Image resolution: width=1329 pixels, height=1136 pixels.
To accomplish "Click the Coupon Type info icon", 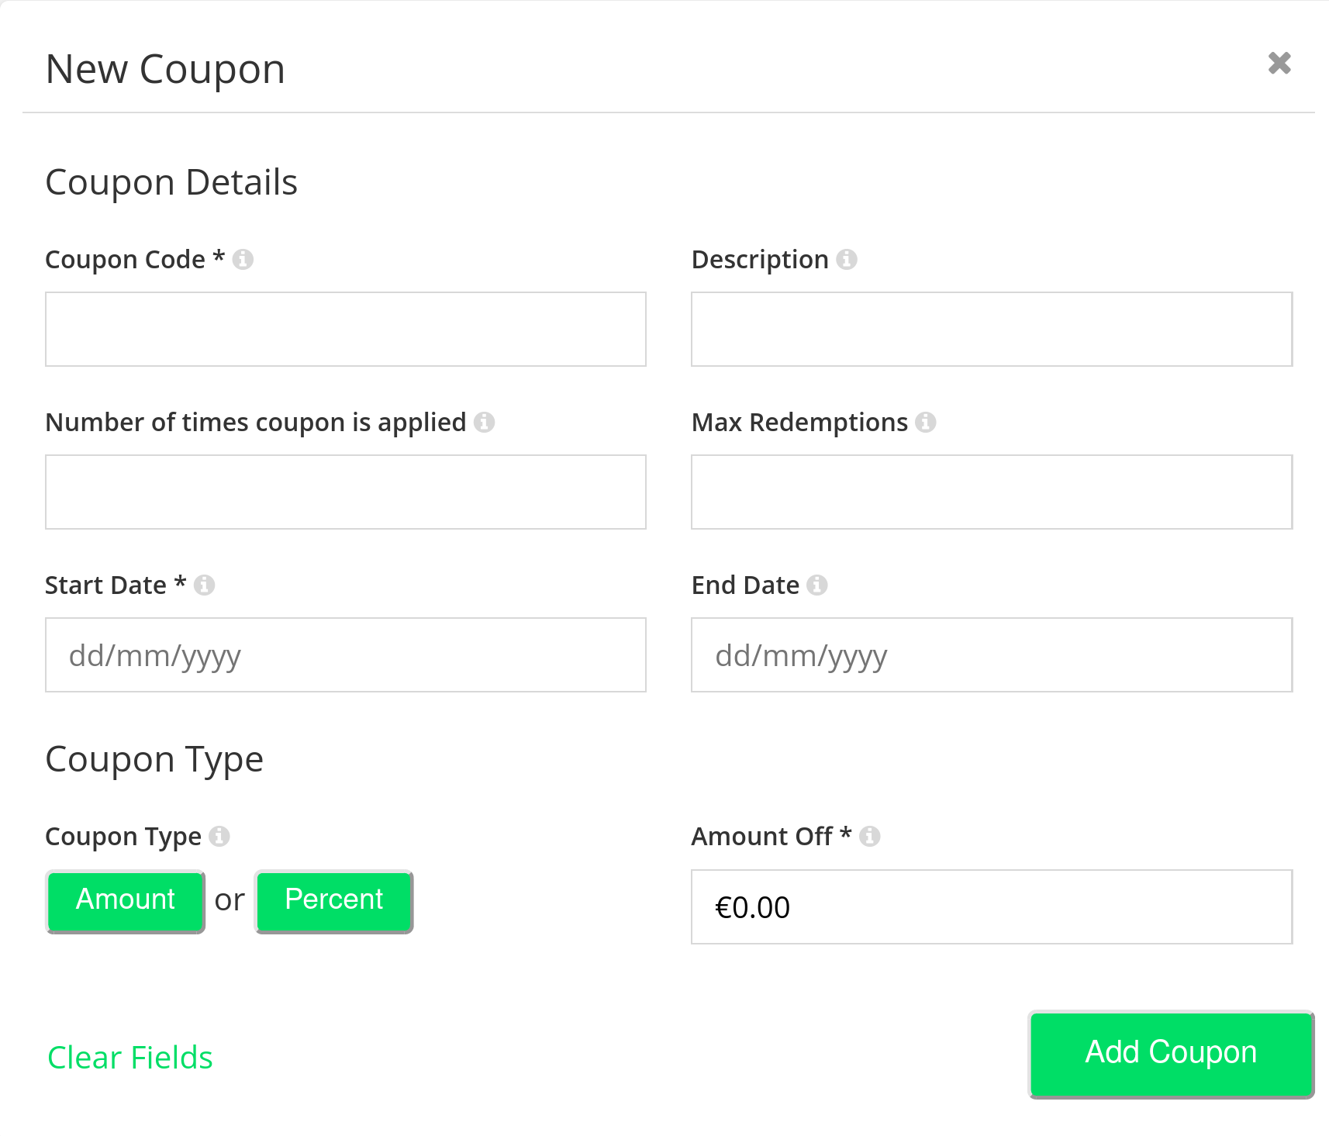I will (219, 837).
